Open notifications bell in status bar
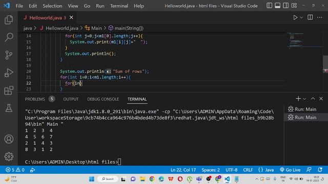The width and height of the screenshot is (328, 184). 320,170
